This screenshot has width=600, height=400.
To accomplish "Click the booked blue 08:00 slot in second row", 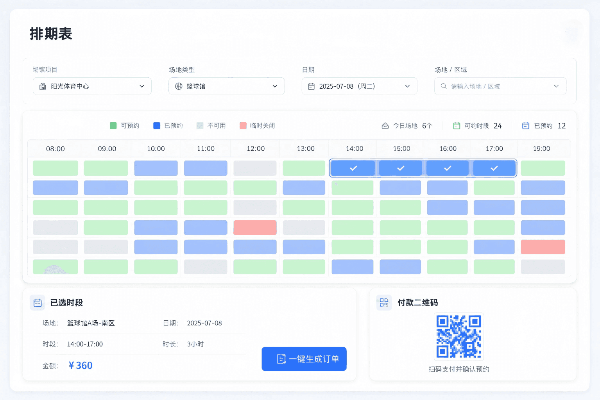I will pyautogui.click(x=56, y=187).
